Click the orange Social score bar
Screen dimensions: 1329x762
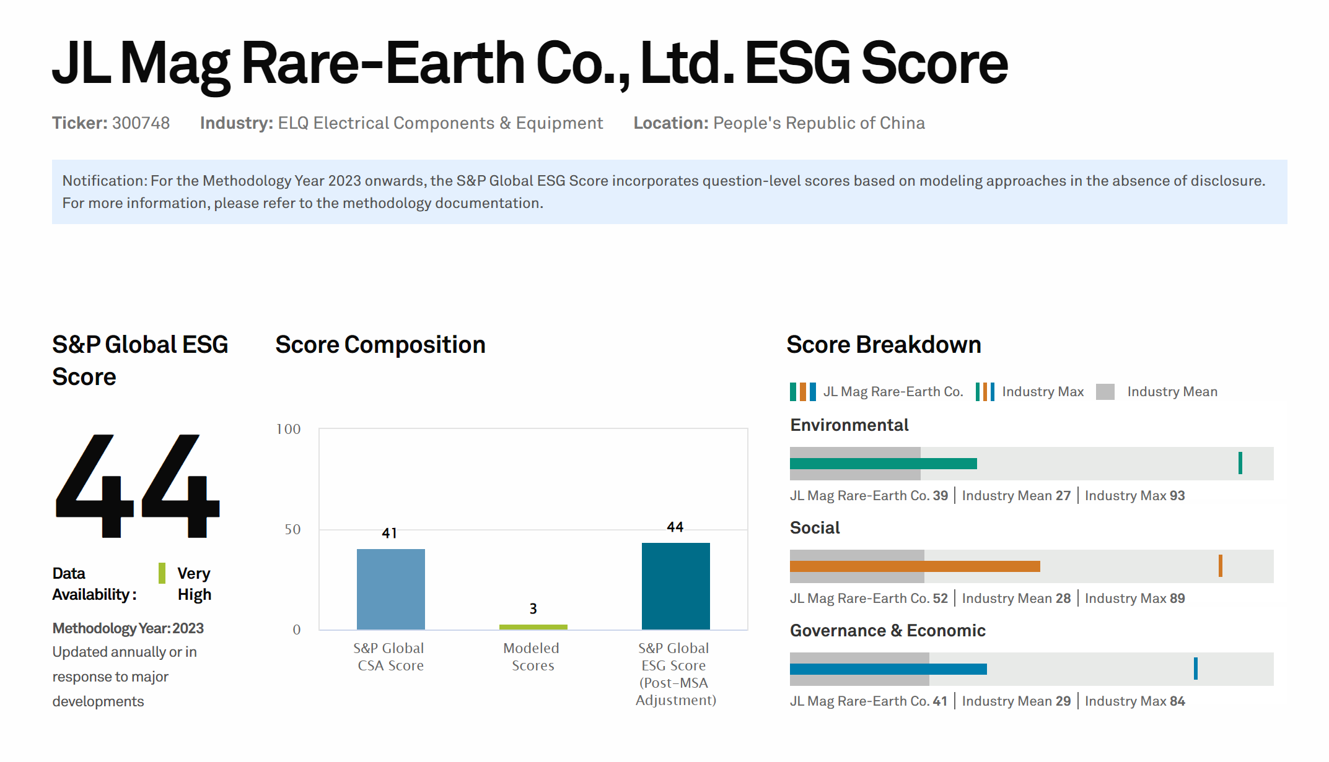click(x=915, y=566)
